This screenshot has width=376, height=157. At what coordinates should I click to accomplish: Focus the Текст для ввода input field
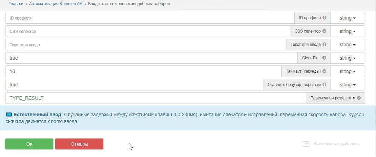[146, 45]
